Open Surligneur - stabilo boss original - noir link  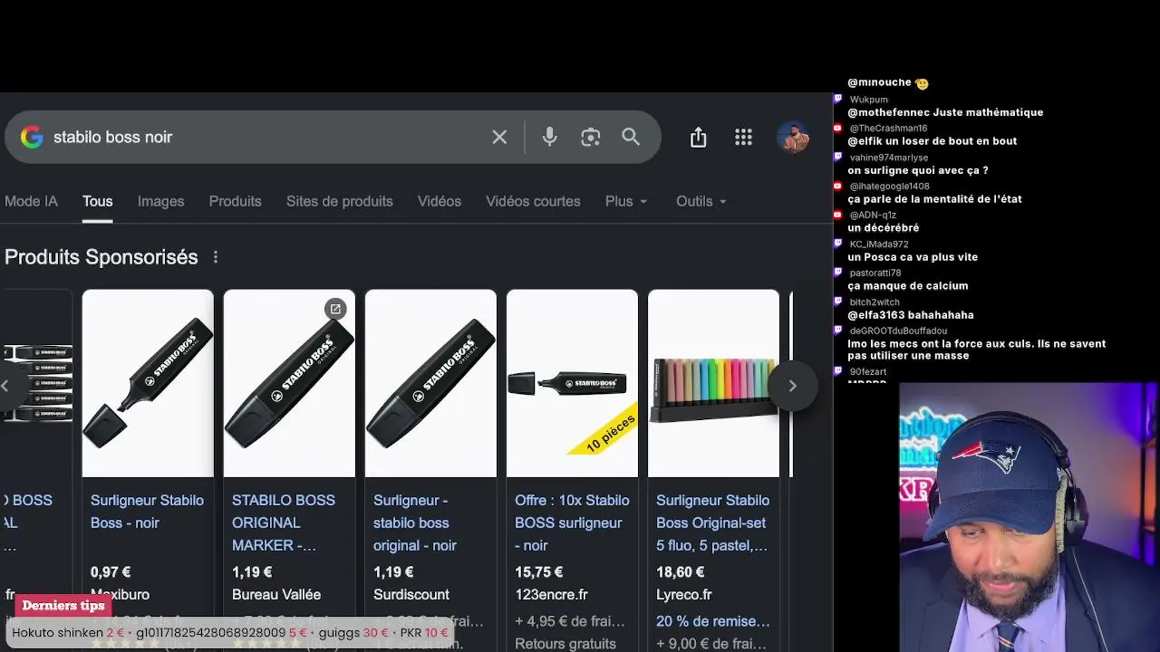(415, 523)
